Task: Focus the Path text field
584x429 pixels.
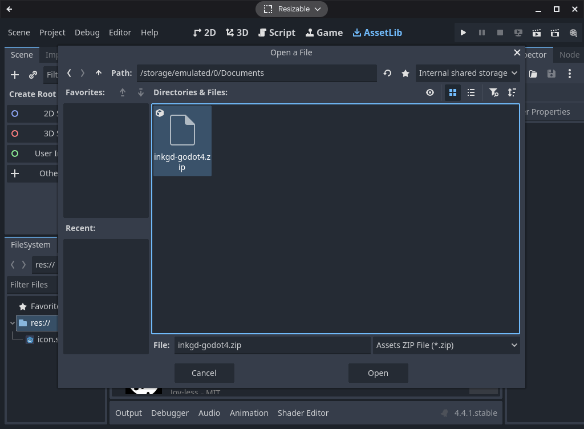Action: 257,73
